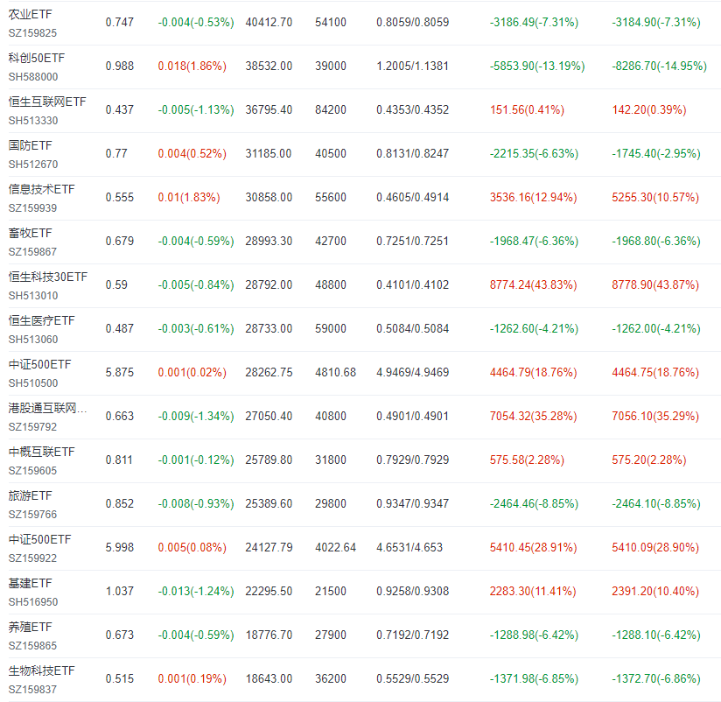Select code SZ159939
The width and height of the screenshot is (721, 702).
coord(32,208)
